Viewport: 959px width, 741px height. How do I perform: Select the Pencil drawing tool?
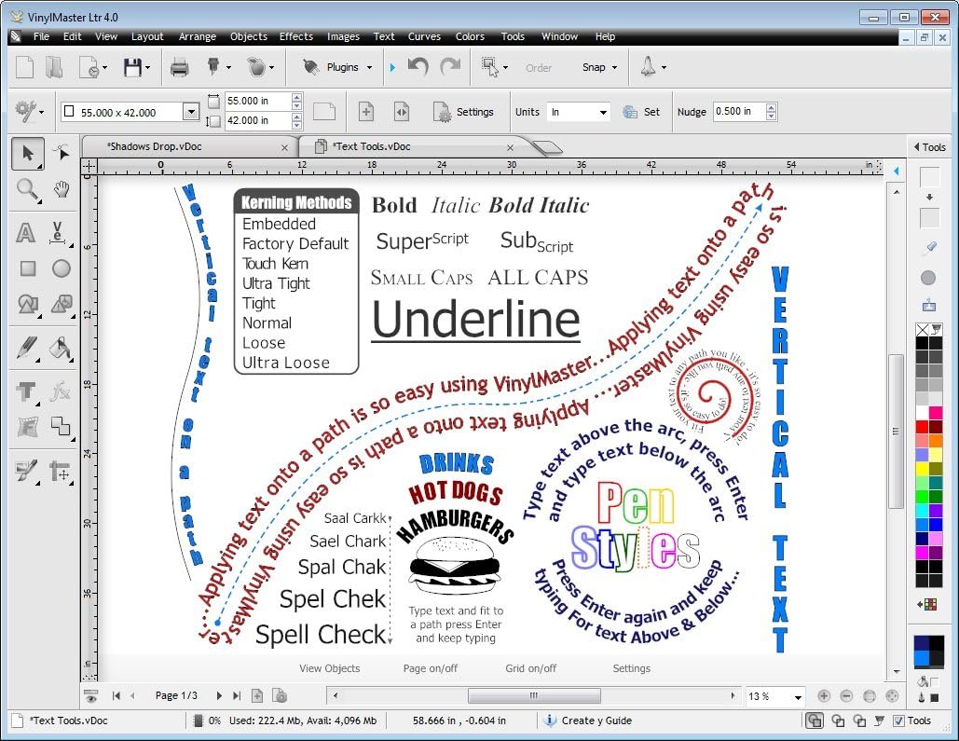pos(26,348)
